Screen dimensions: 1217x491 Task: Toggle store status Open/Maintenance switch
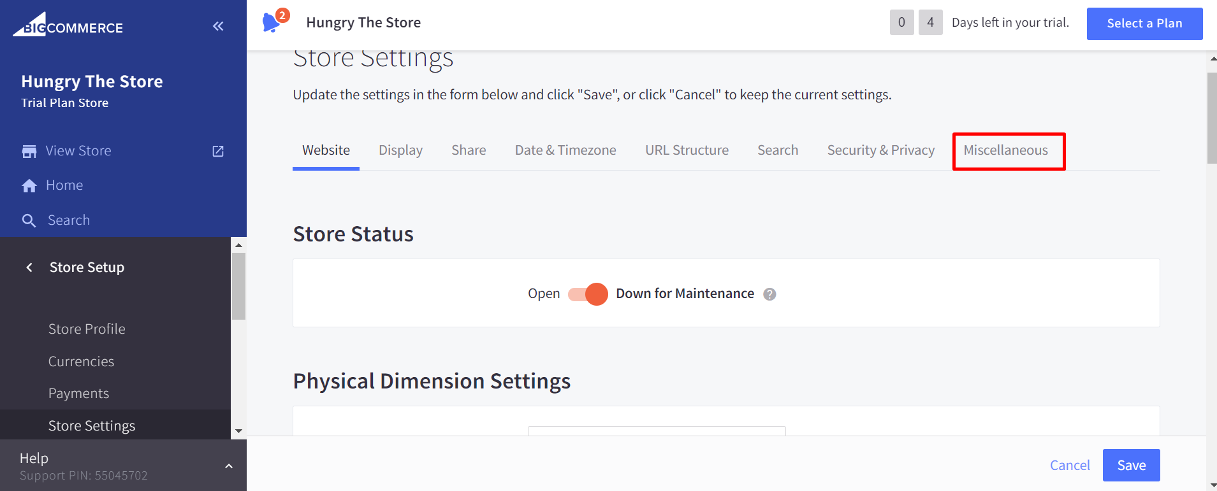[588, 294]
